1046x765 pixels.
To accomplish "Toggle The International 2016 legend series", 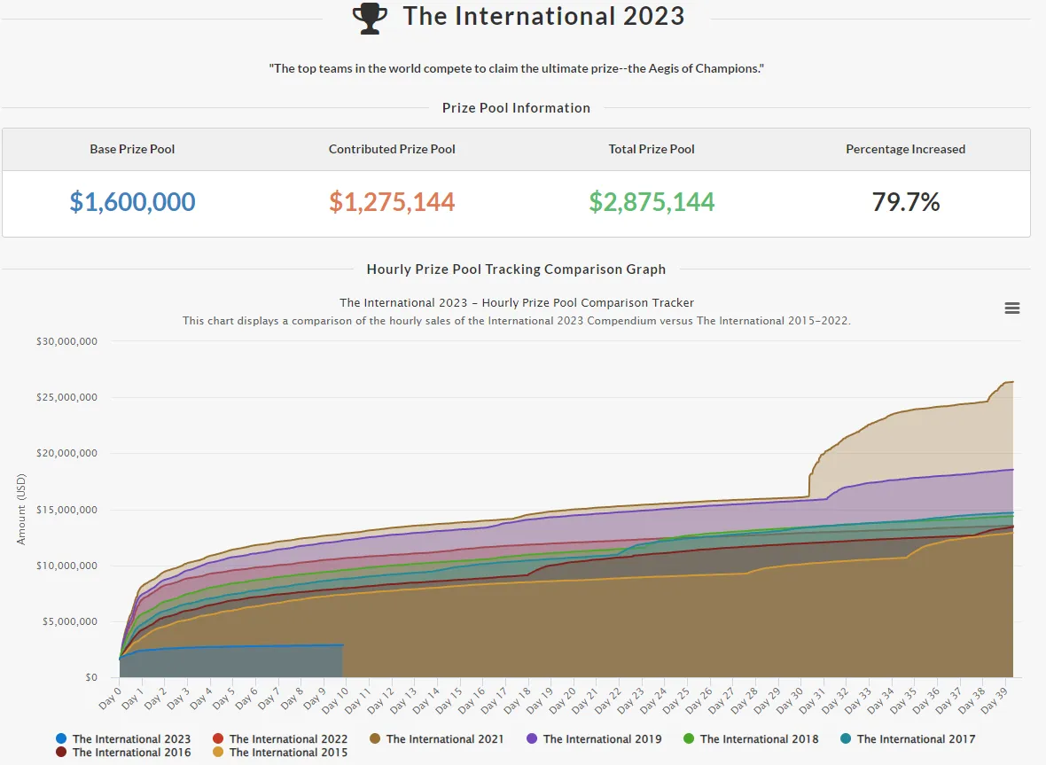I will click(123, 753).
